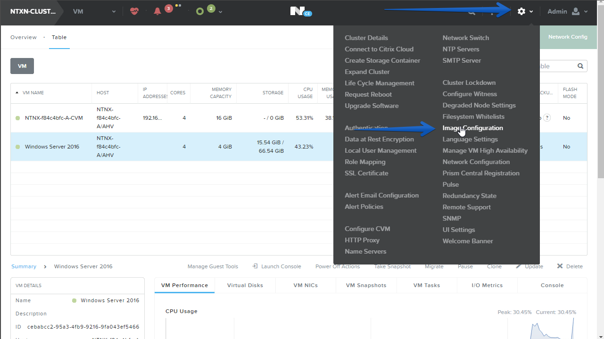604x339 pixels.
Task: Select Role Mapping menu entry
Action: pos(365,162)
